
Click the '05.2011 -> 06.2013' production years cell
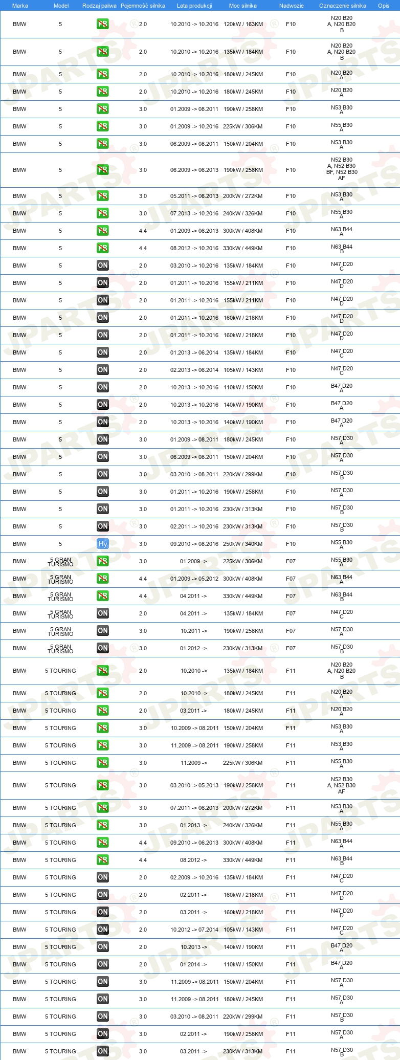click(194, 196)
